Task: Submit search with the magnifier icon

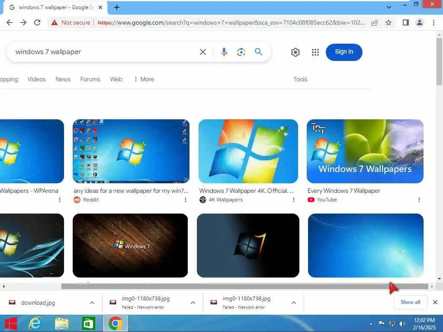Action: pos(258,52)
